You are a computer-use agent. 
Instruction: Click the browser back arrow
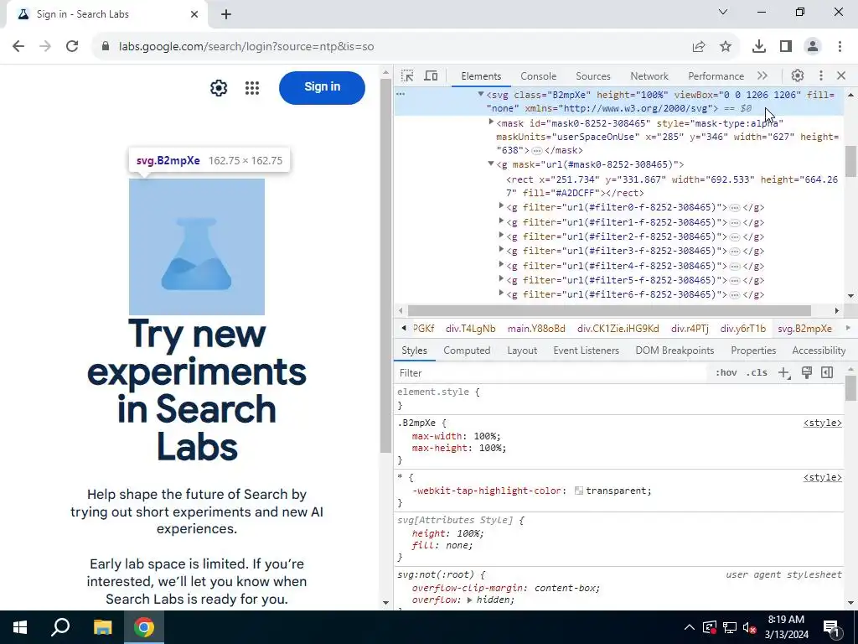pyautogui.click(x=18, y=47)
